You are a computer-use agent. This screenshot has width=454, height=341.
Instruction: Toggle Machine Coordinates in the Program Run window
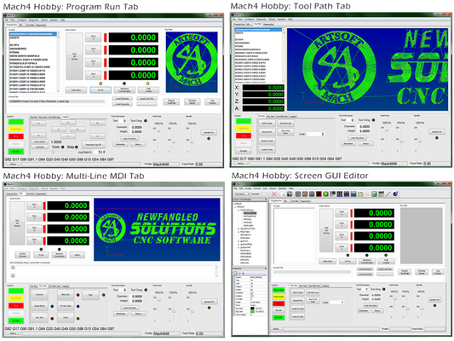click(x=124, y=90)
